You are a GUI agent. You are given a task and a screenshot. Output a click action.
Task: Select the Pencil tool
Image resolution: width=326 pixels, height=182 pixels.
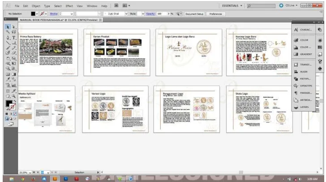coord(14,48)
